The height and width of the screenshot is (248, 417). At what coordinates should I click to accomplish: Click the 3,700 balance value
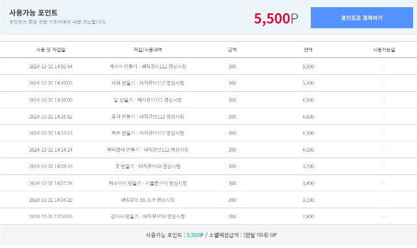308,166
